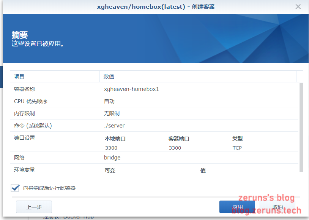This screenshot has height=220, width=309.
Task: Click the TCP type value
Action: pos(237,148)
